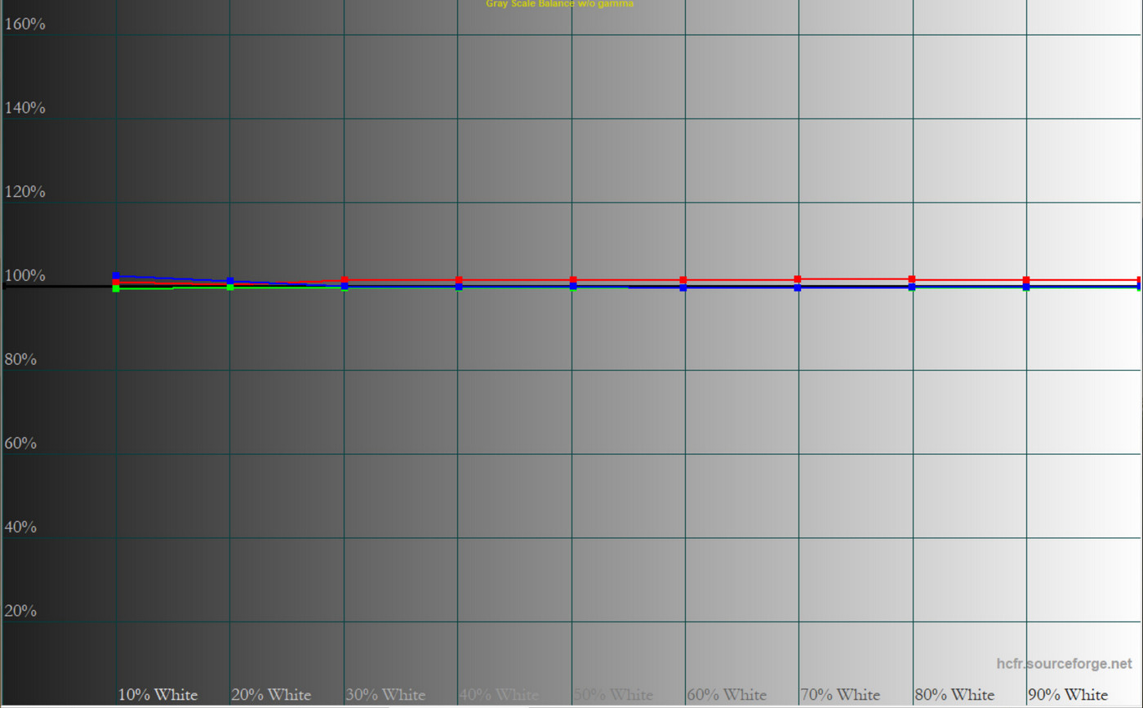The height and width of the screenshot is (708, 1143).
Task: Click the red data point at 40% White
Action: coord(459,280)
